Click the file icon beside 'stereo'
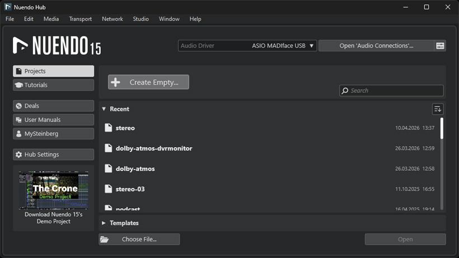 (x=108, y=128)
